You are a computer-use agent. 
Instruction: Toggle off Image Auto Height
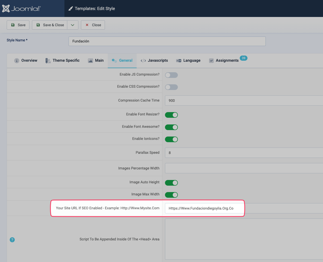tap(171, 183)
